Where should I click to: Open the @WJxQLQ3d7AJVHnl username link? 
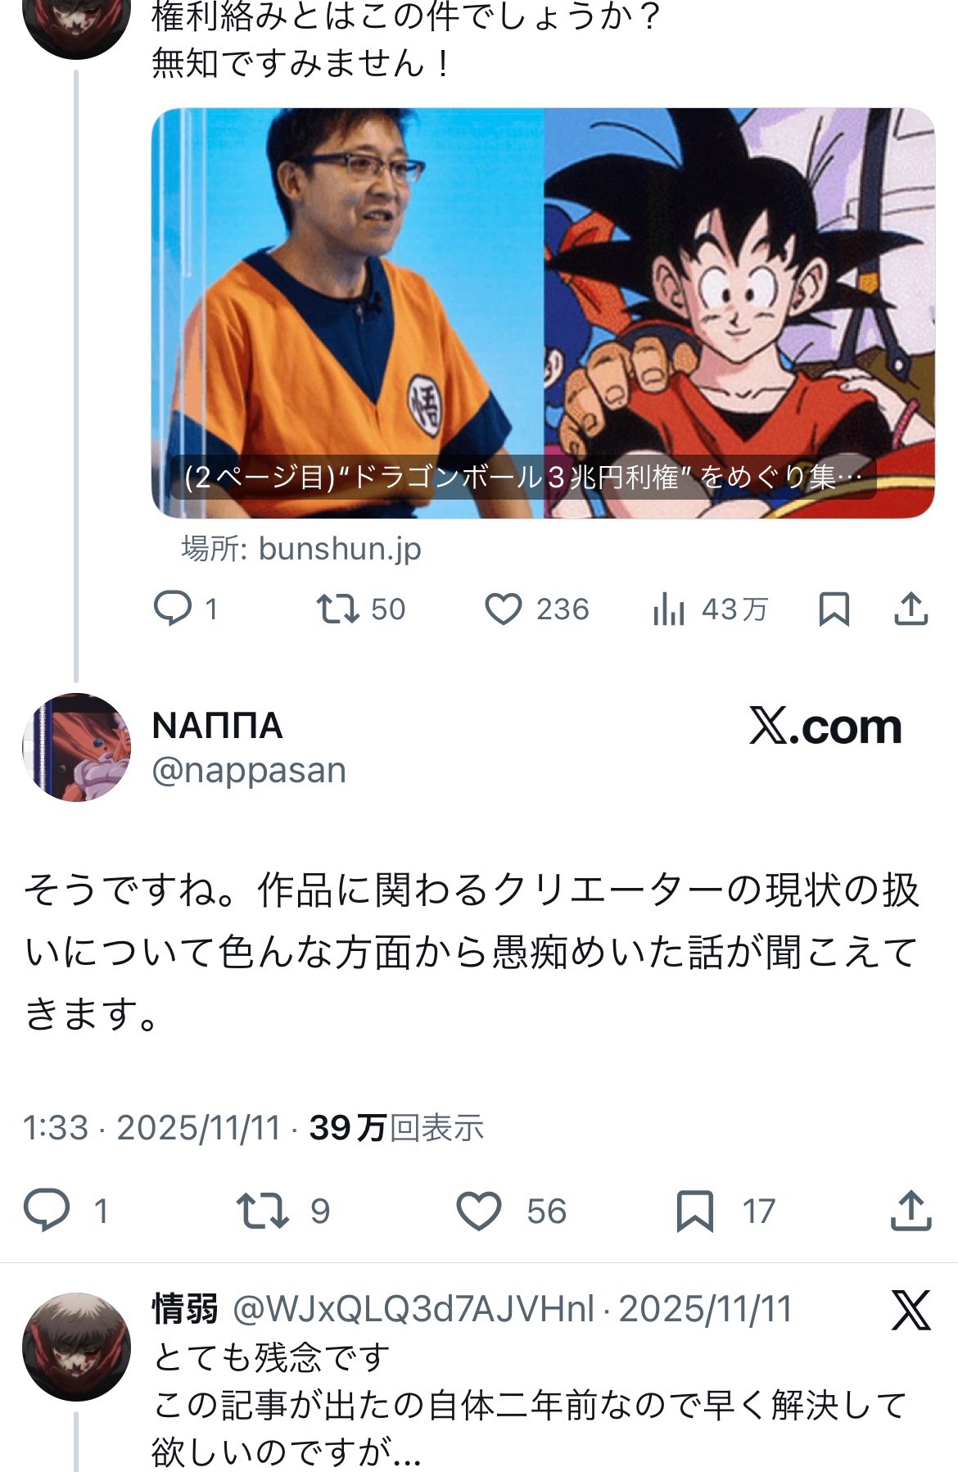(413, 1309)
